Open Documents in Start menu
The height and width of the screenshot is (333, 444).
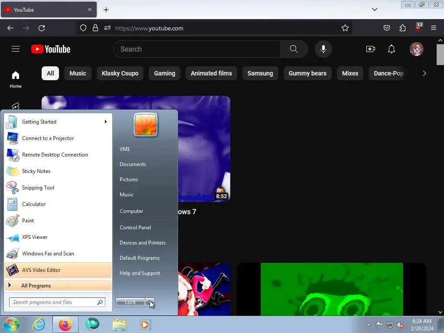coord(133,164)
